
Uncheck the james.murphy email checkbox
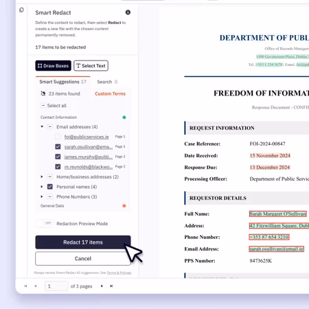(x=58, y=157)
